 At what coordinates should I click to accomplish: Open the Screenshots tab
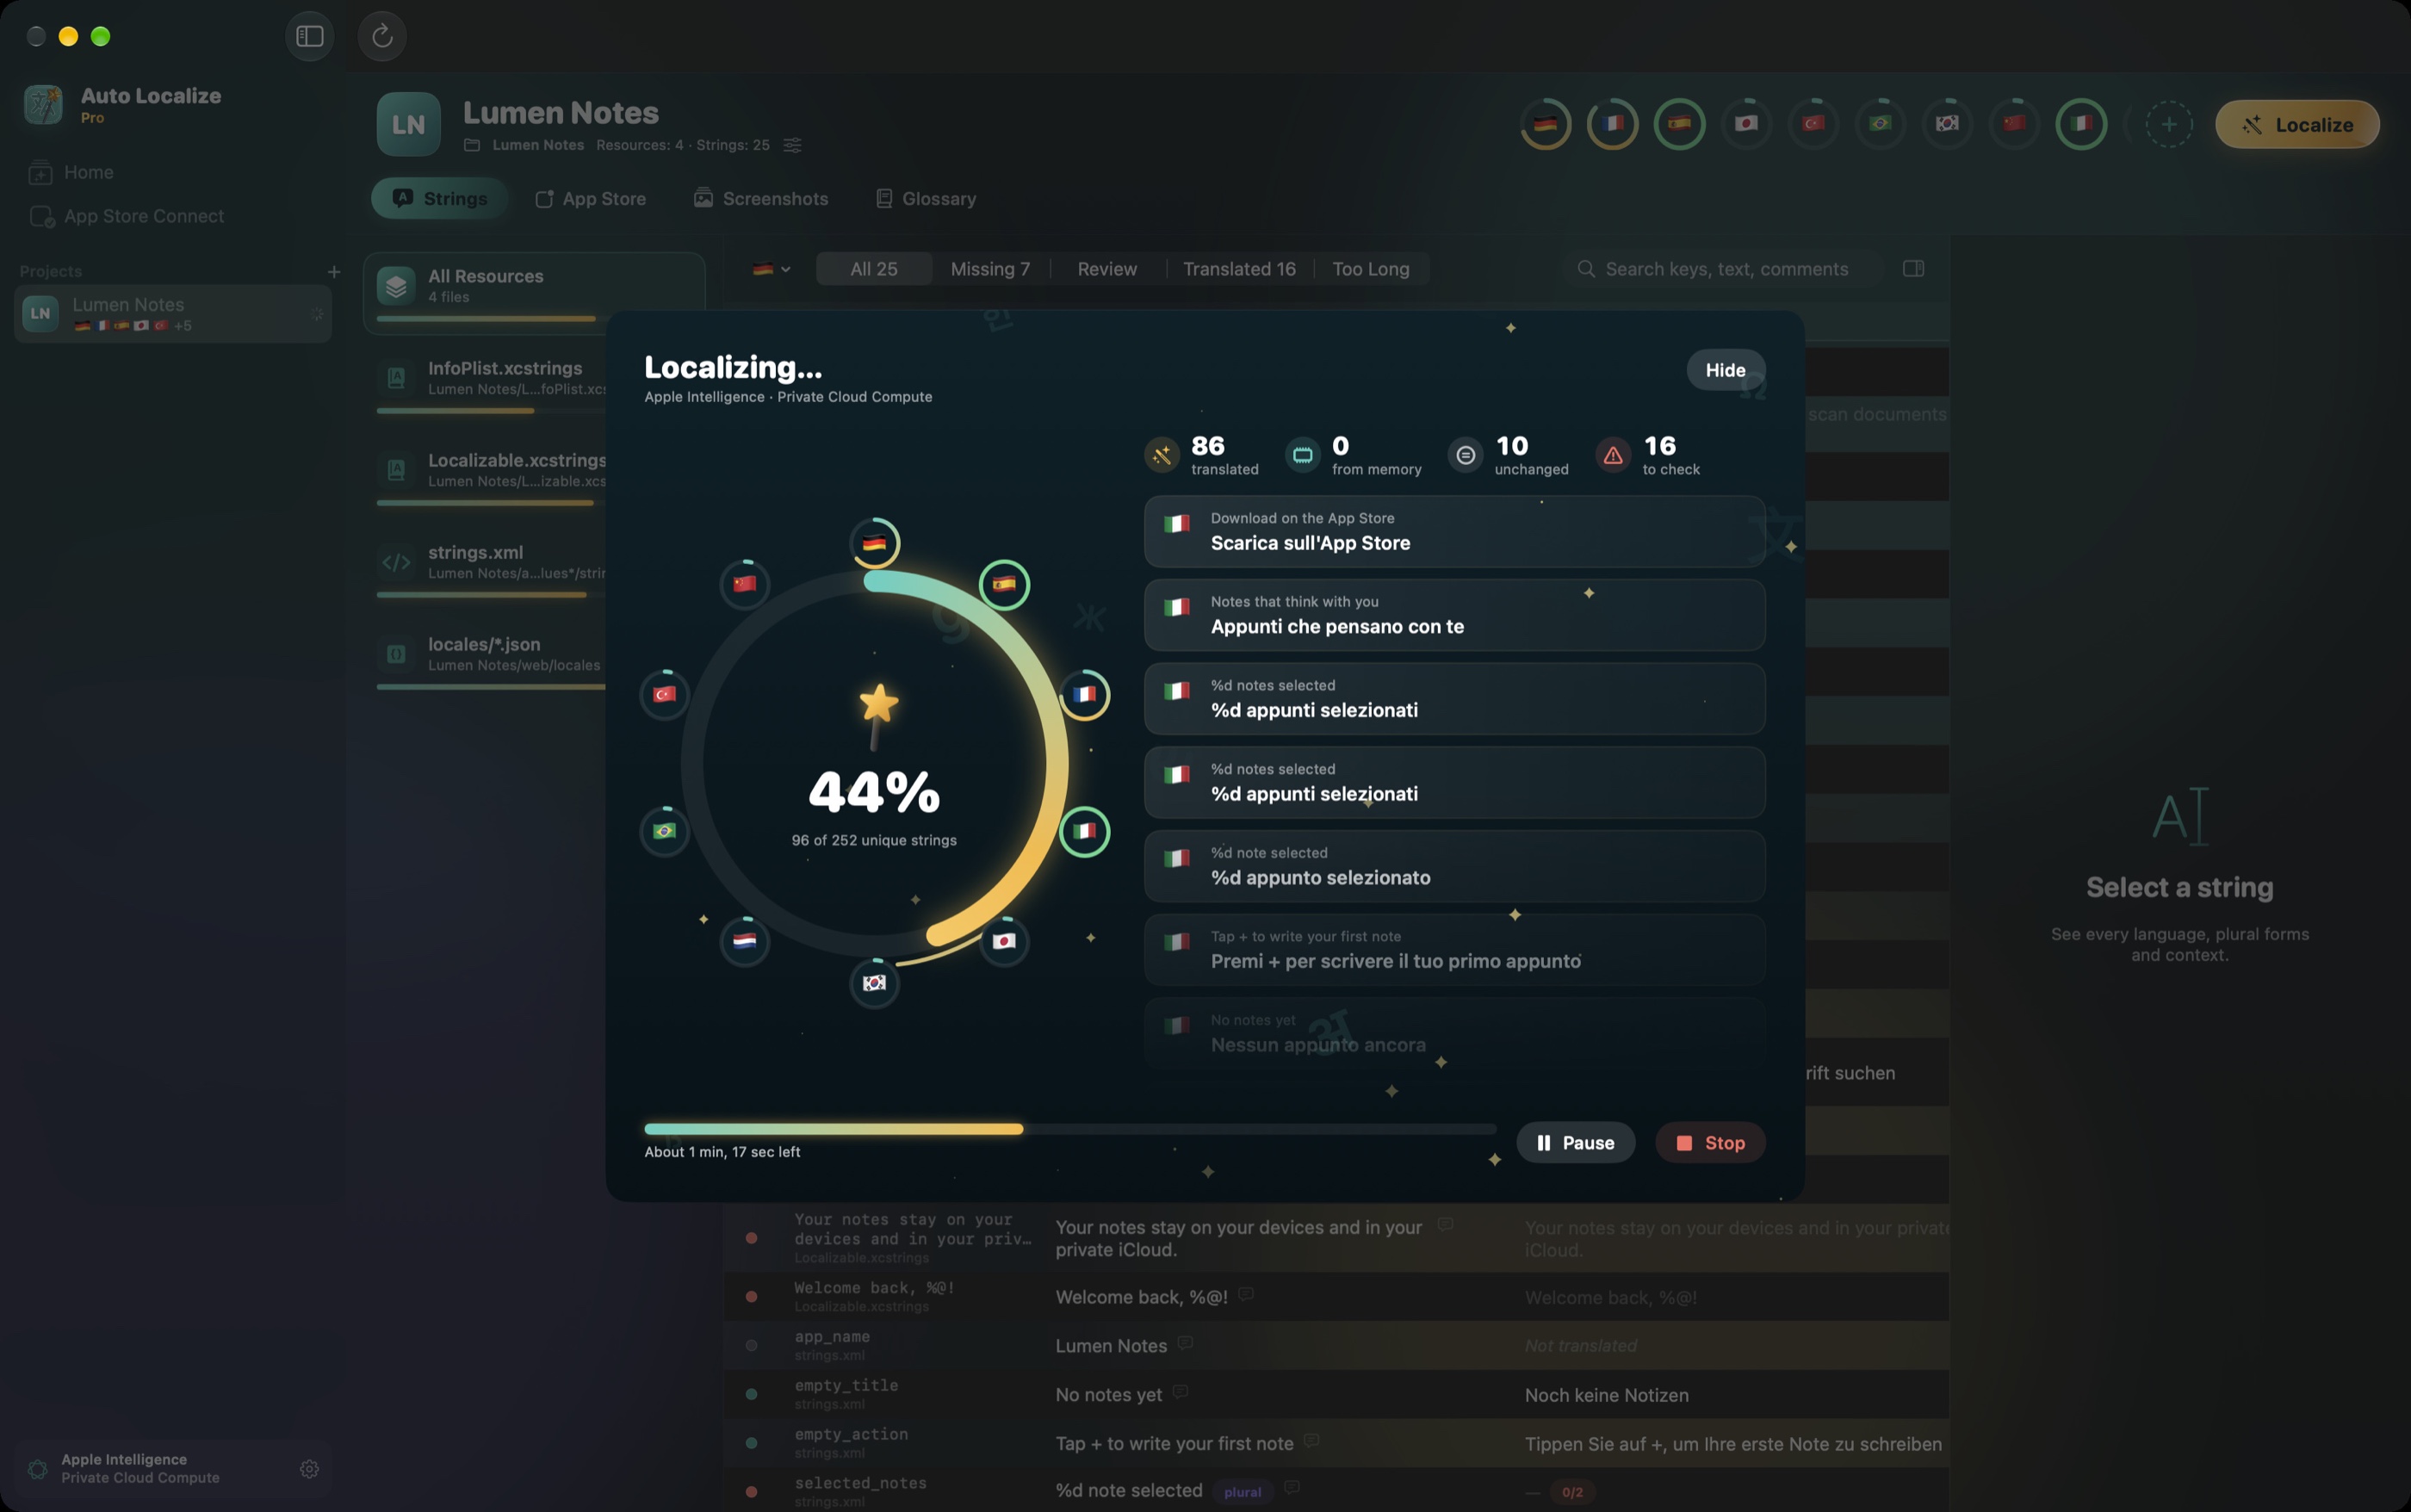click(x=761, y=198)
